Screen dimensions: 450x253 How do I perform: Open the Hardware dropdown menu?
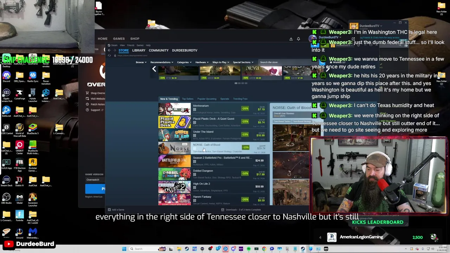(x=202, y=62)
